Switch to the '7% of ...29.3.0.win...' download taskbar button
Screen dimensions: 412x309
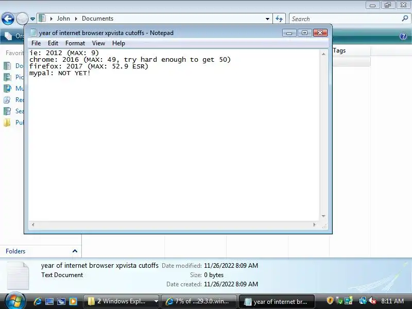click(199, 301)
